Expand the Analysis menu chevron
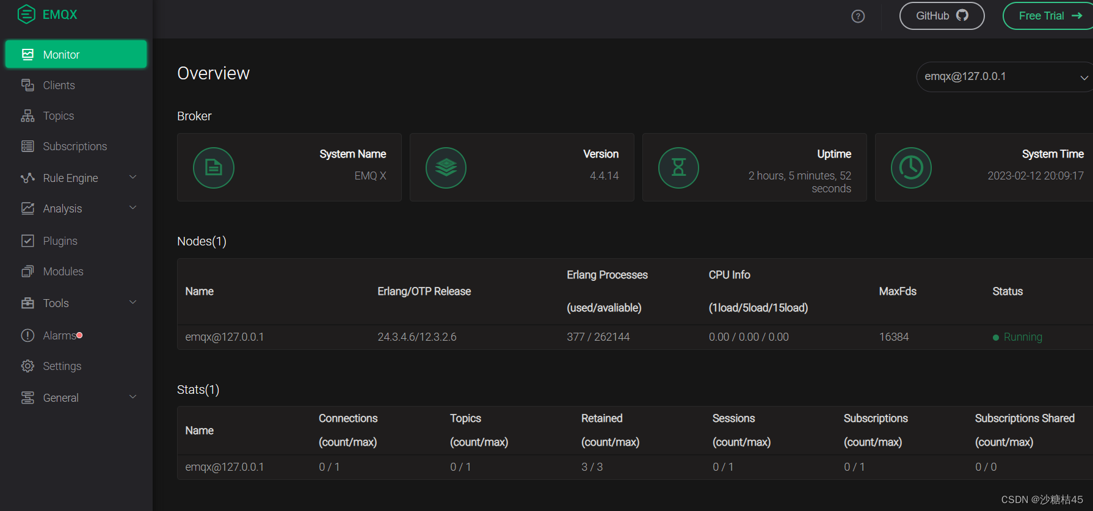 point(133,208)
